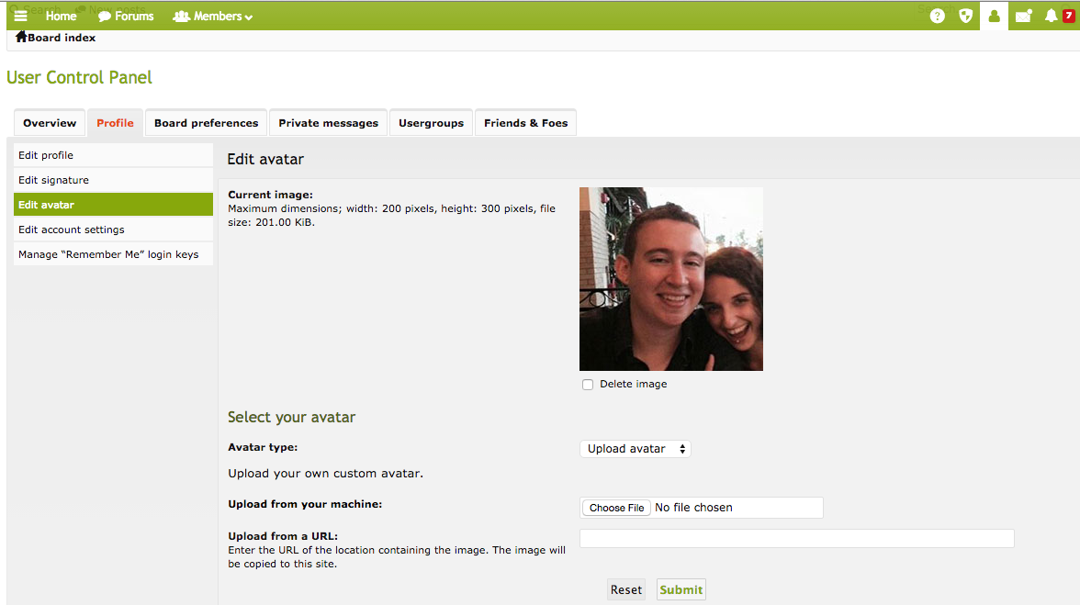Click the help question mark icon

(937, 16)
